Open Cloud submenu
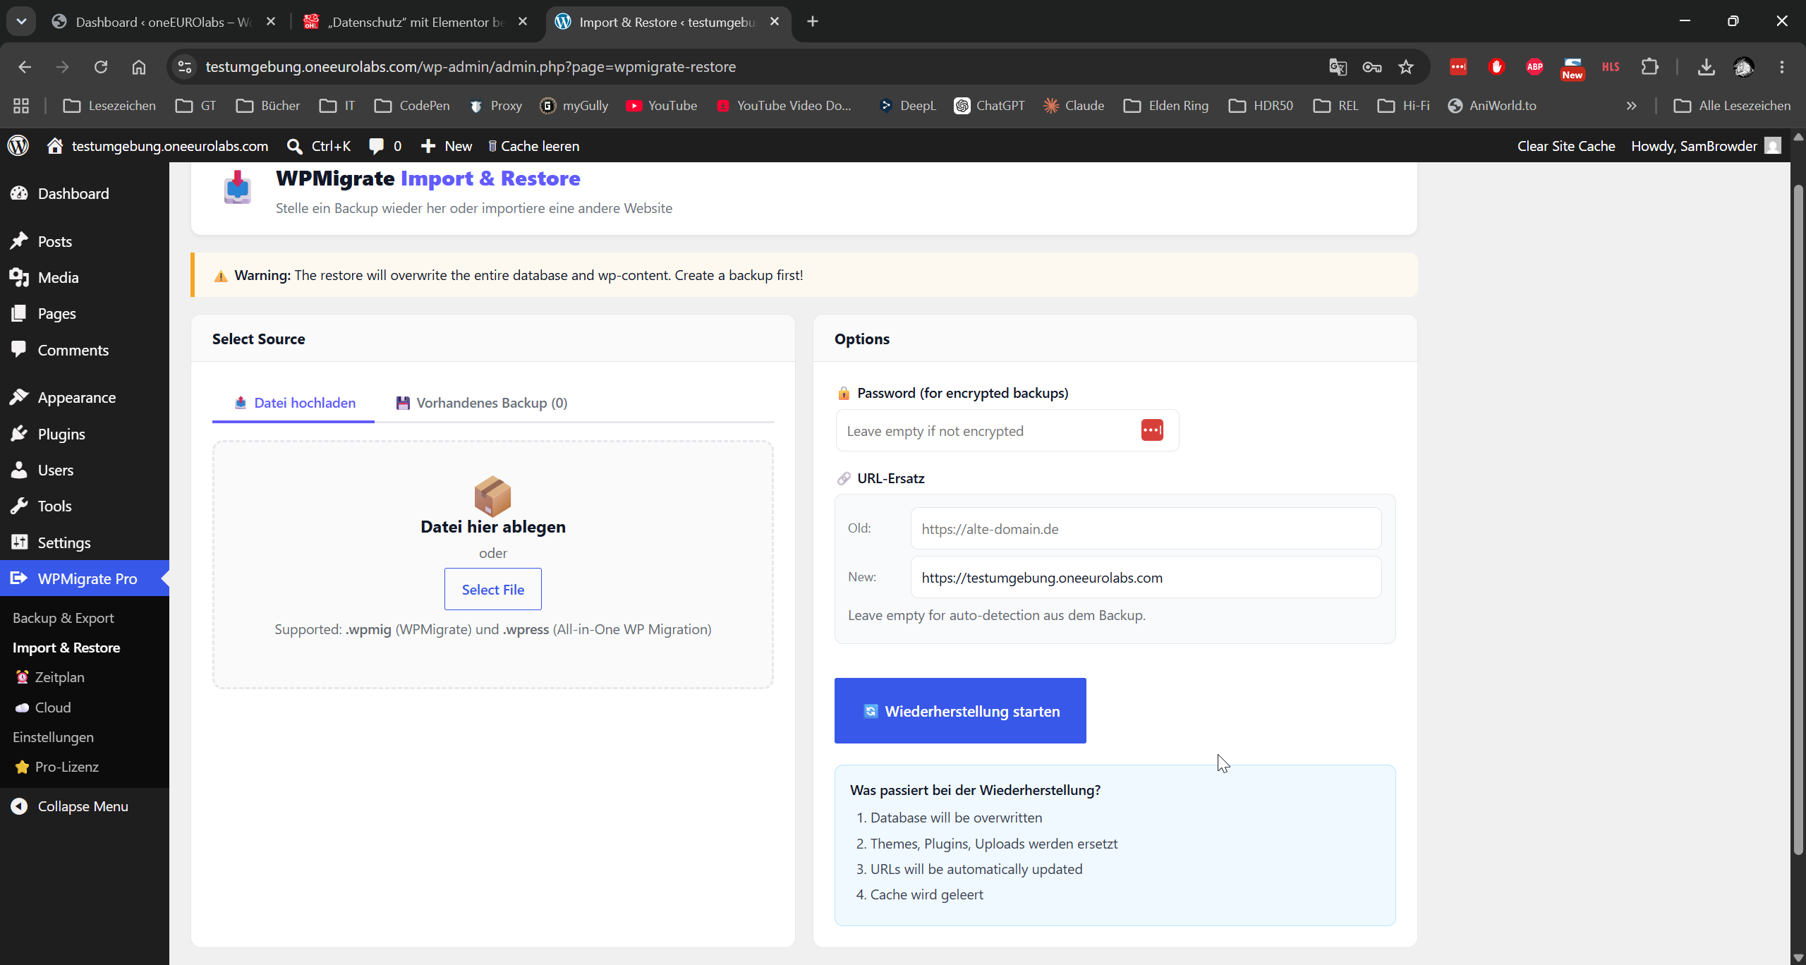 (44, 708)
